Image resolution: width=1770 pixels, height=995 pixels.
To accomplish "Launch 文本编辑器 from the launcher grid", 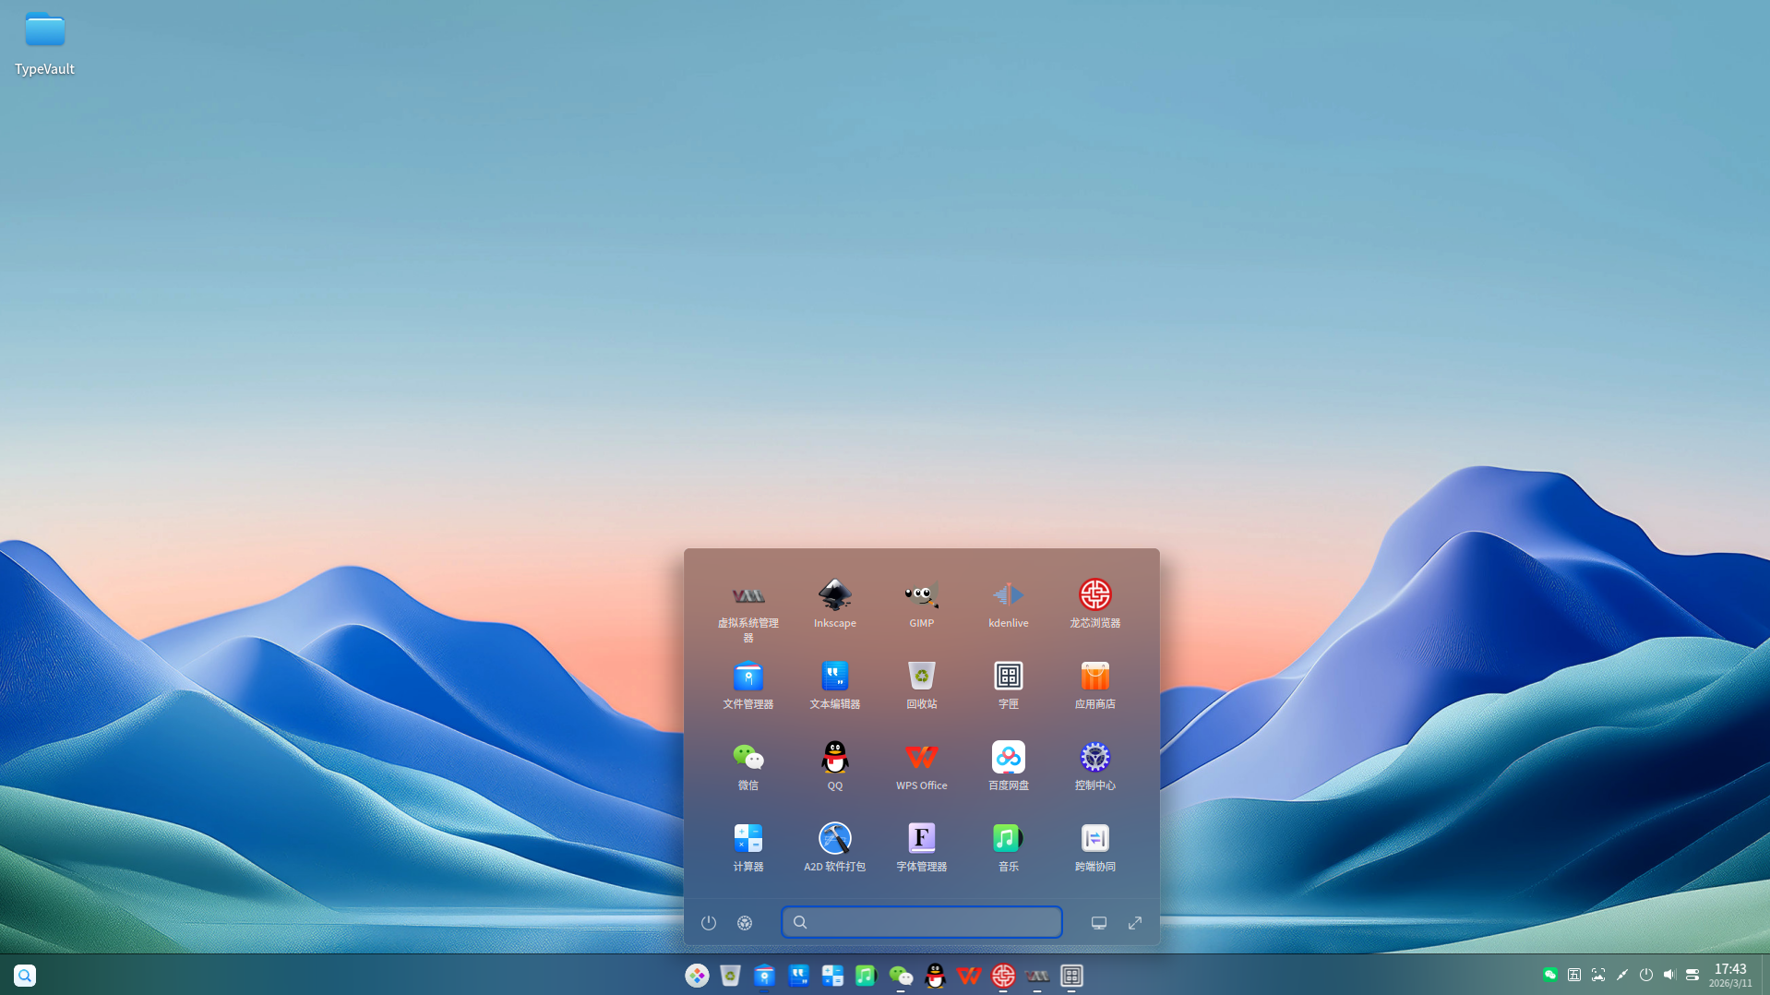I will (834, 684).
